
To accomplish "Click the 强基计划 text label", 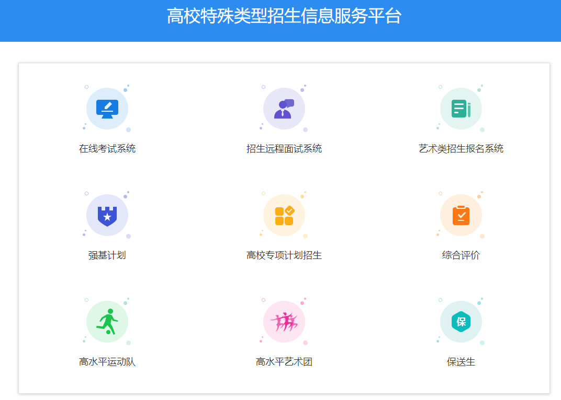I will click(x=107, y=255).
